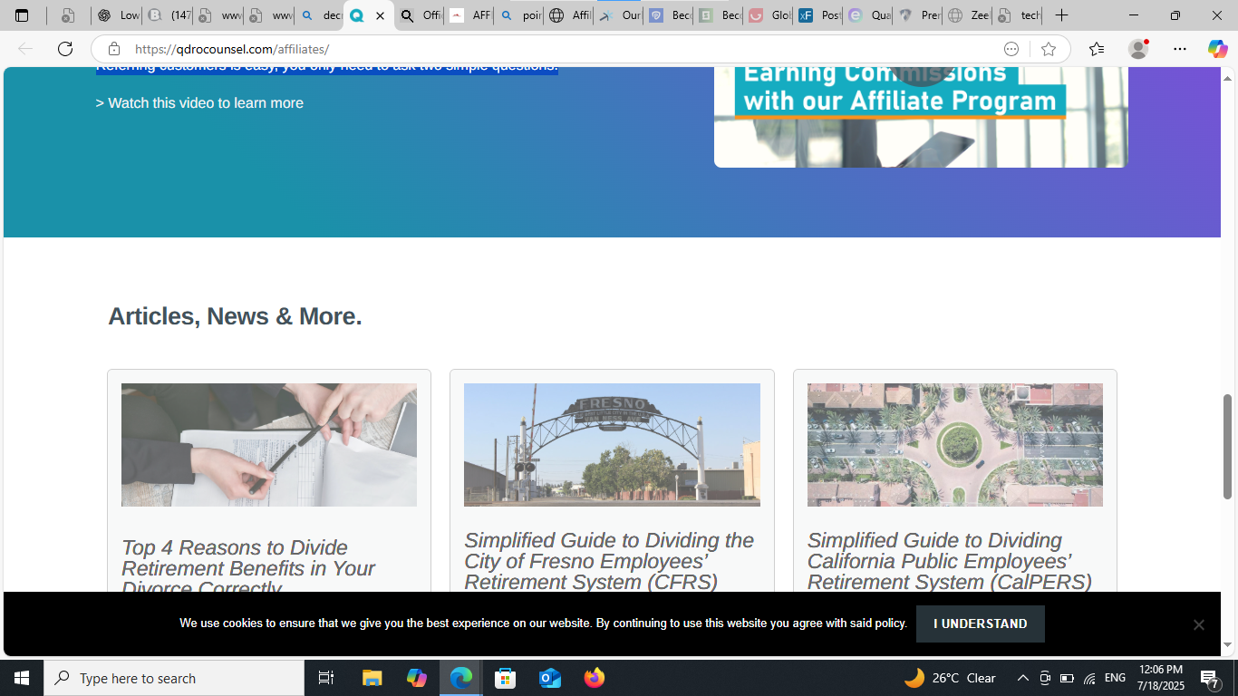Play the Affiliate Program video thumbnail
1238x696 pixels.
pyautogui.click(x=921, y=117)
